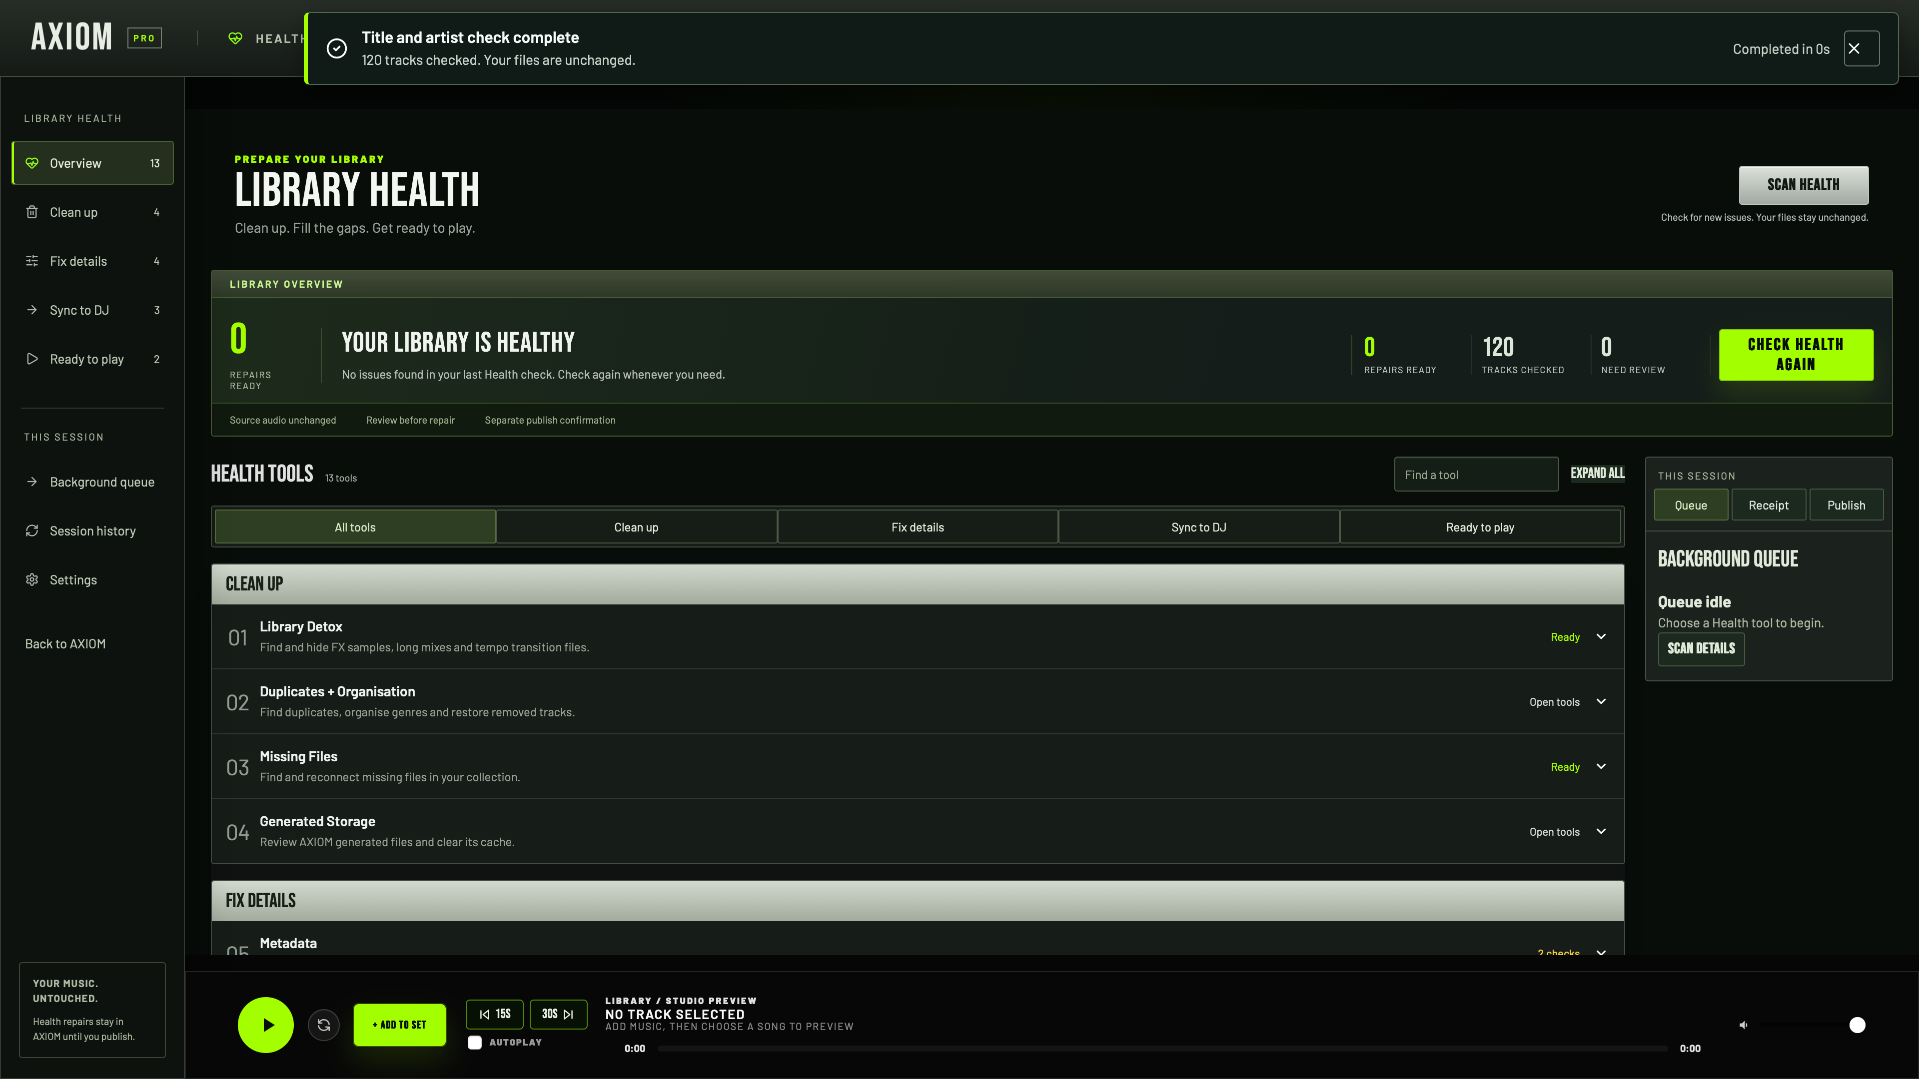Click the Session history refresh icon

pos(32,531)
